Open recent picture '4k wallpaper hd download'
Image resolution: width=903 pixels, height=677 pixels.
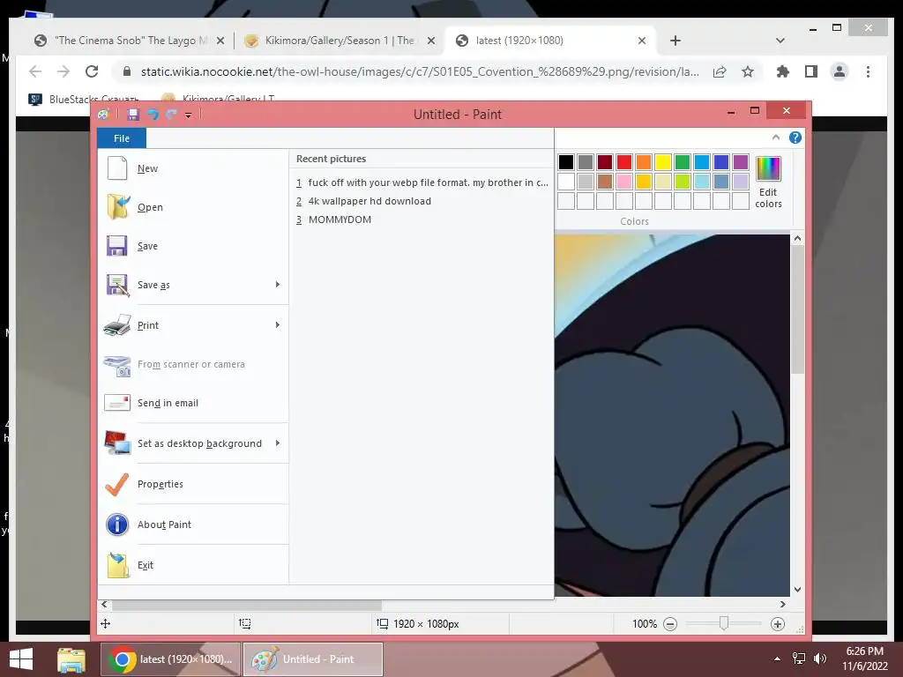(x=422, y=201)
